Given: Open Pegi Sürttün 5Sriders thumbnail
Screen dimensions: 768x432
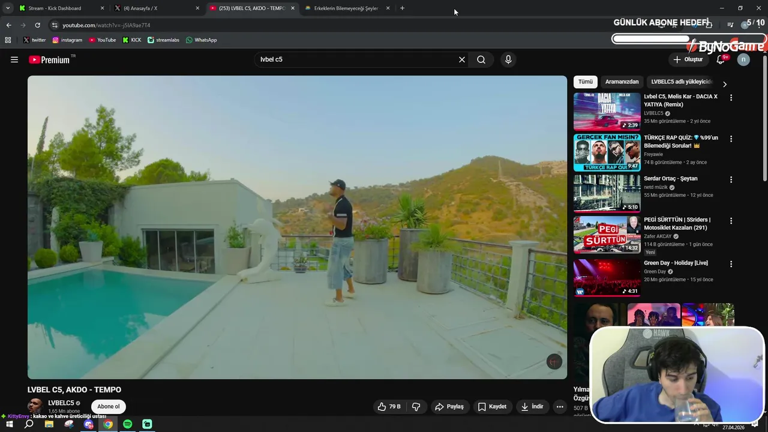Looking at the screenshot, I should pyautogui.click(x=607, y=235).
